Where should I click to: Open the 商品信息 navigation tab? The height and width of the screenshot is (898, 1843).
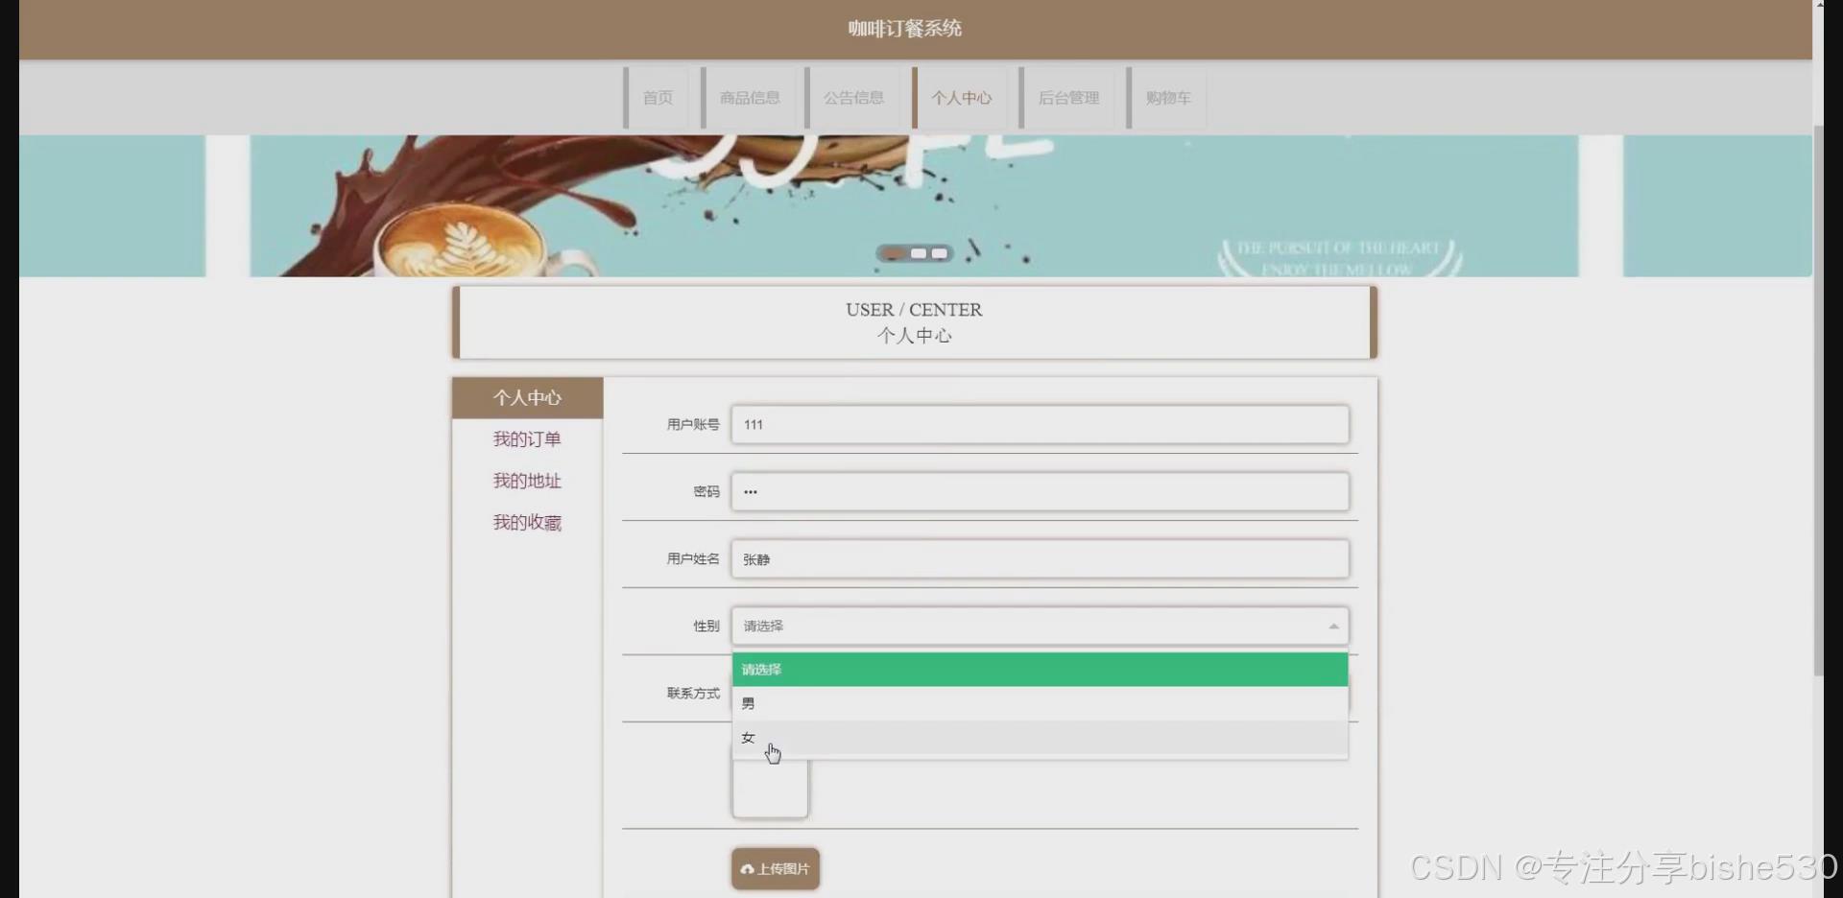751,97
